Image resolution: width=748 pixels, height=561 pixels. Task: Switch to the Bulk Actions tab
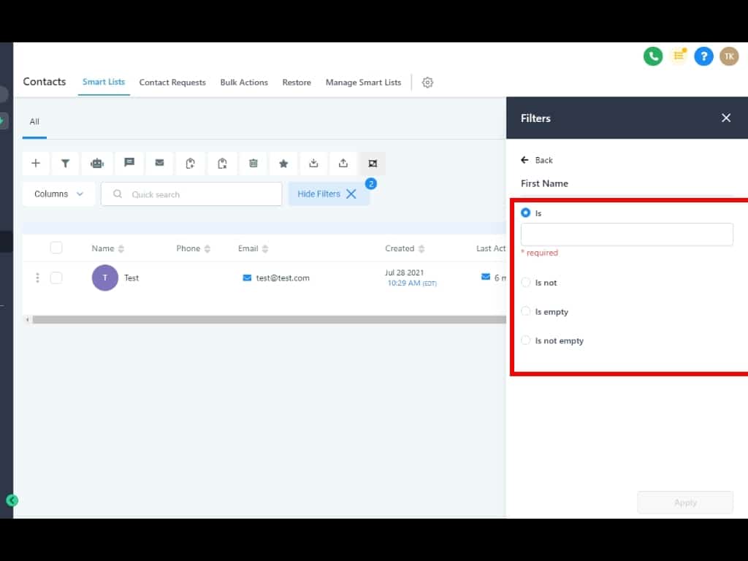[x=244, y=83]
